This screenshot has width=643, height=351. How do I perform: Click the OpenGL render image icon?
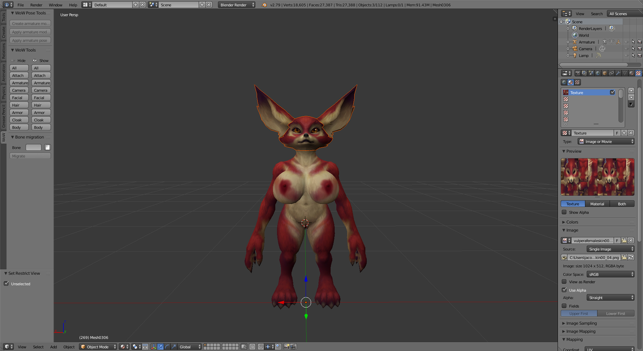[x=286, y=347]
